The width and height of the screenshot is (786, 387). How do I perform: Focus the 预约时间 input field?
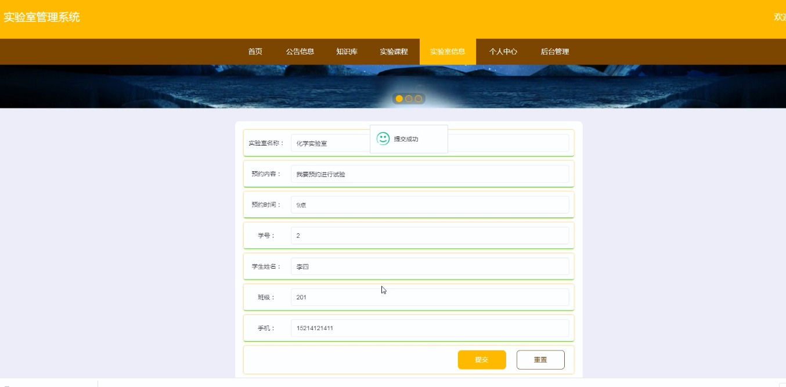[x=430, y=205]
